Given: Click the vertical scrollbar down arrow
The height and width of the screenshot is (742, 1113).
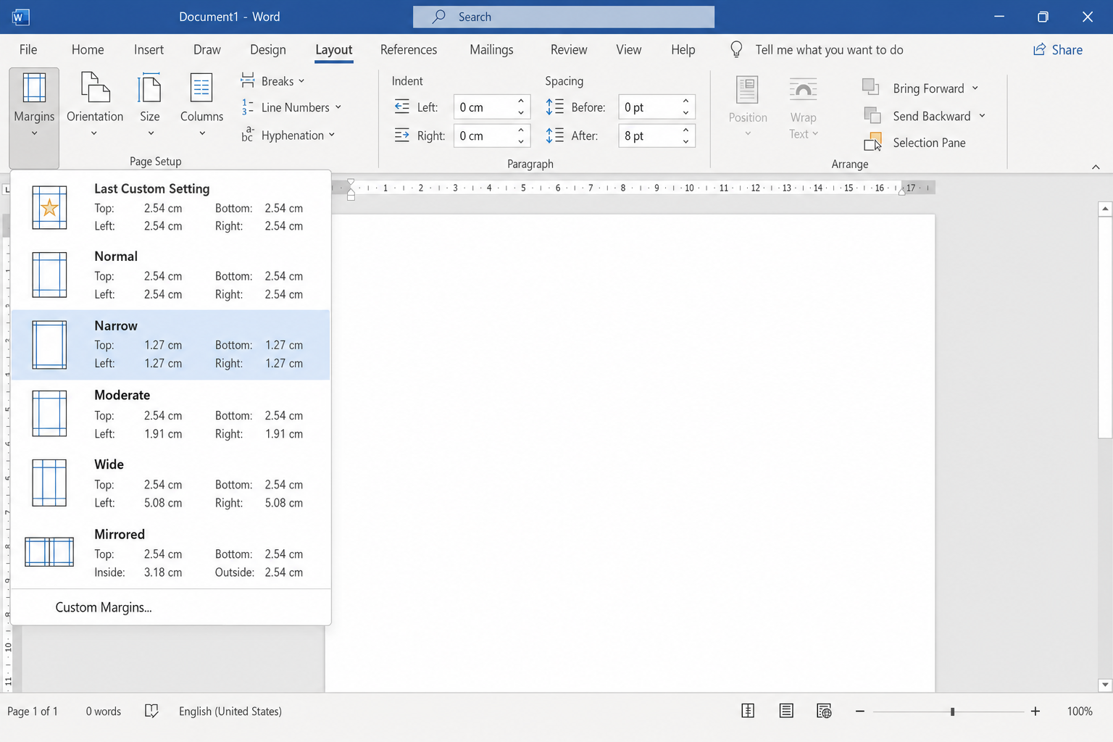Looking at the screenshot, I should (x=1105, y=685).
